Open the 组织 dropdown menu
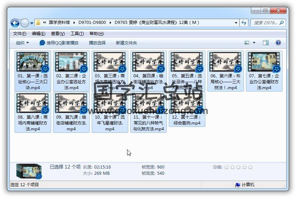The image size is (296, 198). pyautogui.click(x=22, y=43)
